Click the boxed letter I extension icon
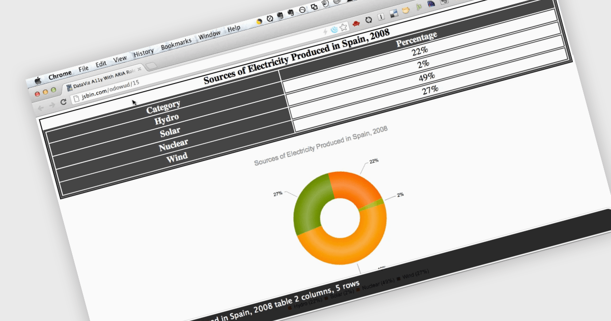This screenshot has height=321, width=611. (x=380, y=17)
